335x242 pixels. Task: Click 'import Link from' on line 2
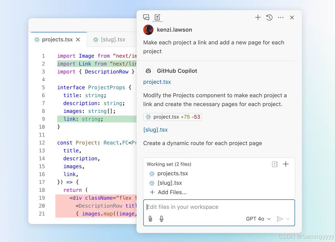point(82,64)
